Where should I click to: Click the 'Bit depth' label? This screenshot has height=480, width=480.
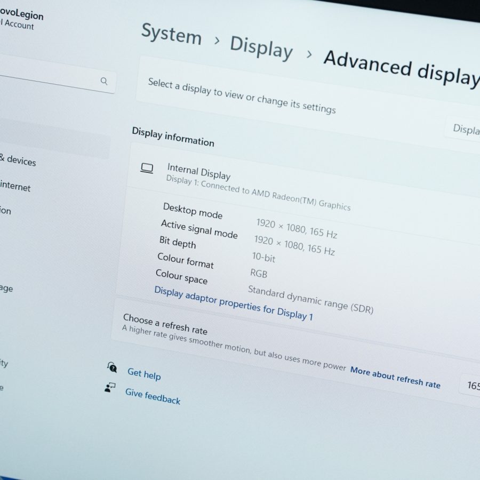(178, 242)
